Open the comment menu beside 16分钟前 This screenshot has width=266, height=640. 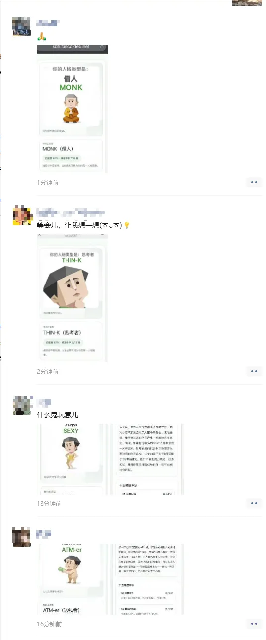(254, 624)
